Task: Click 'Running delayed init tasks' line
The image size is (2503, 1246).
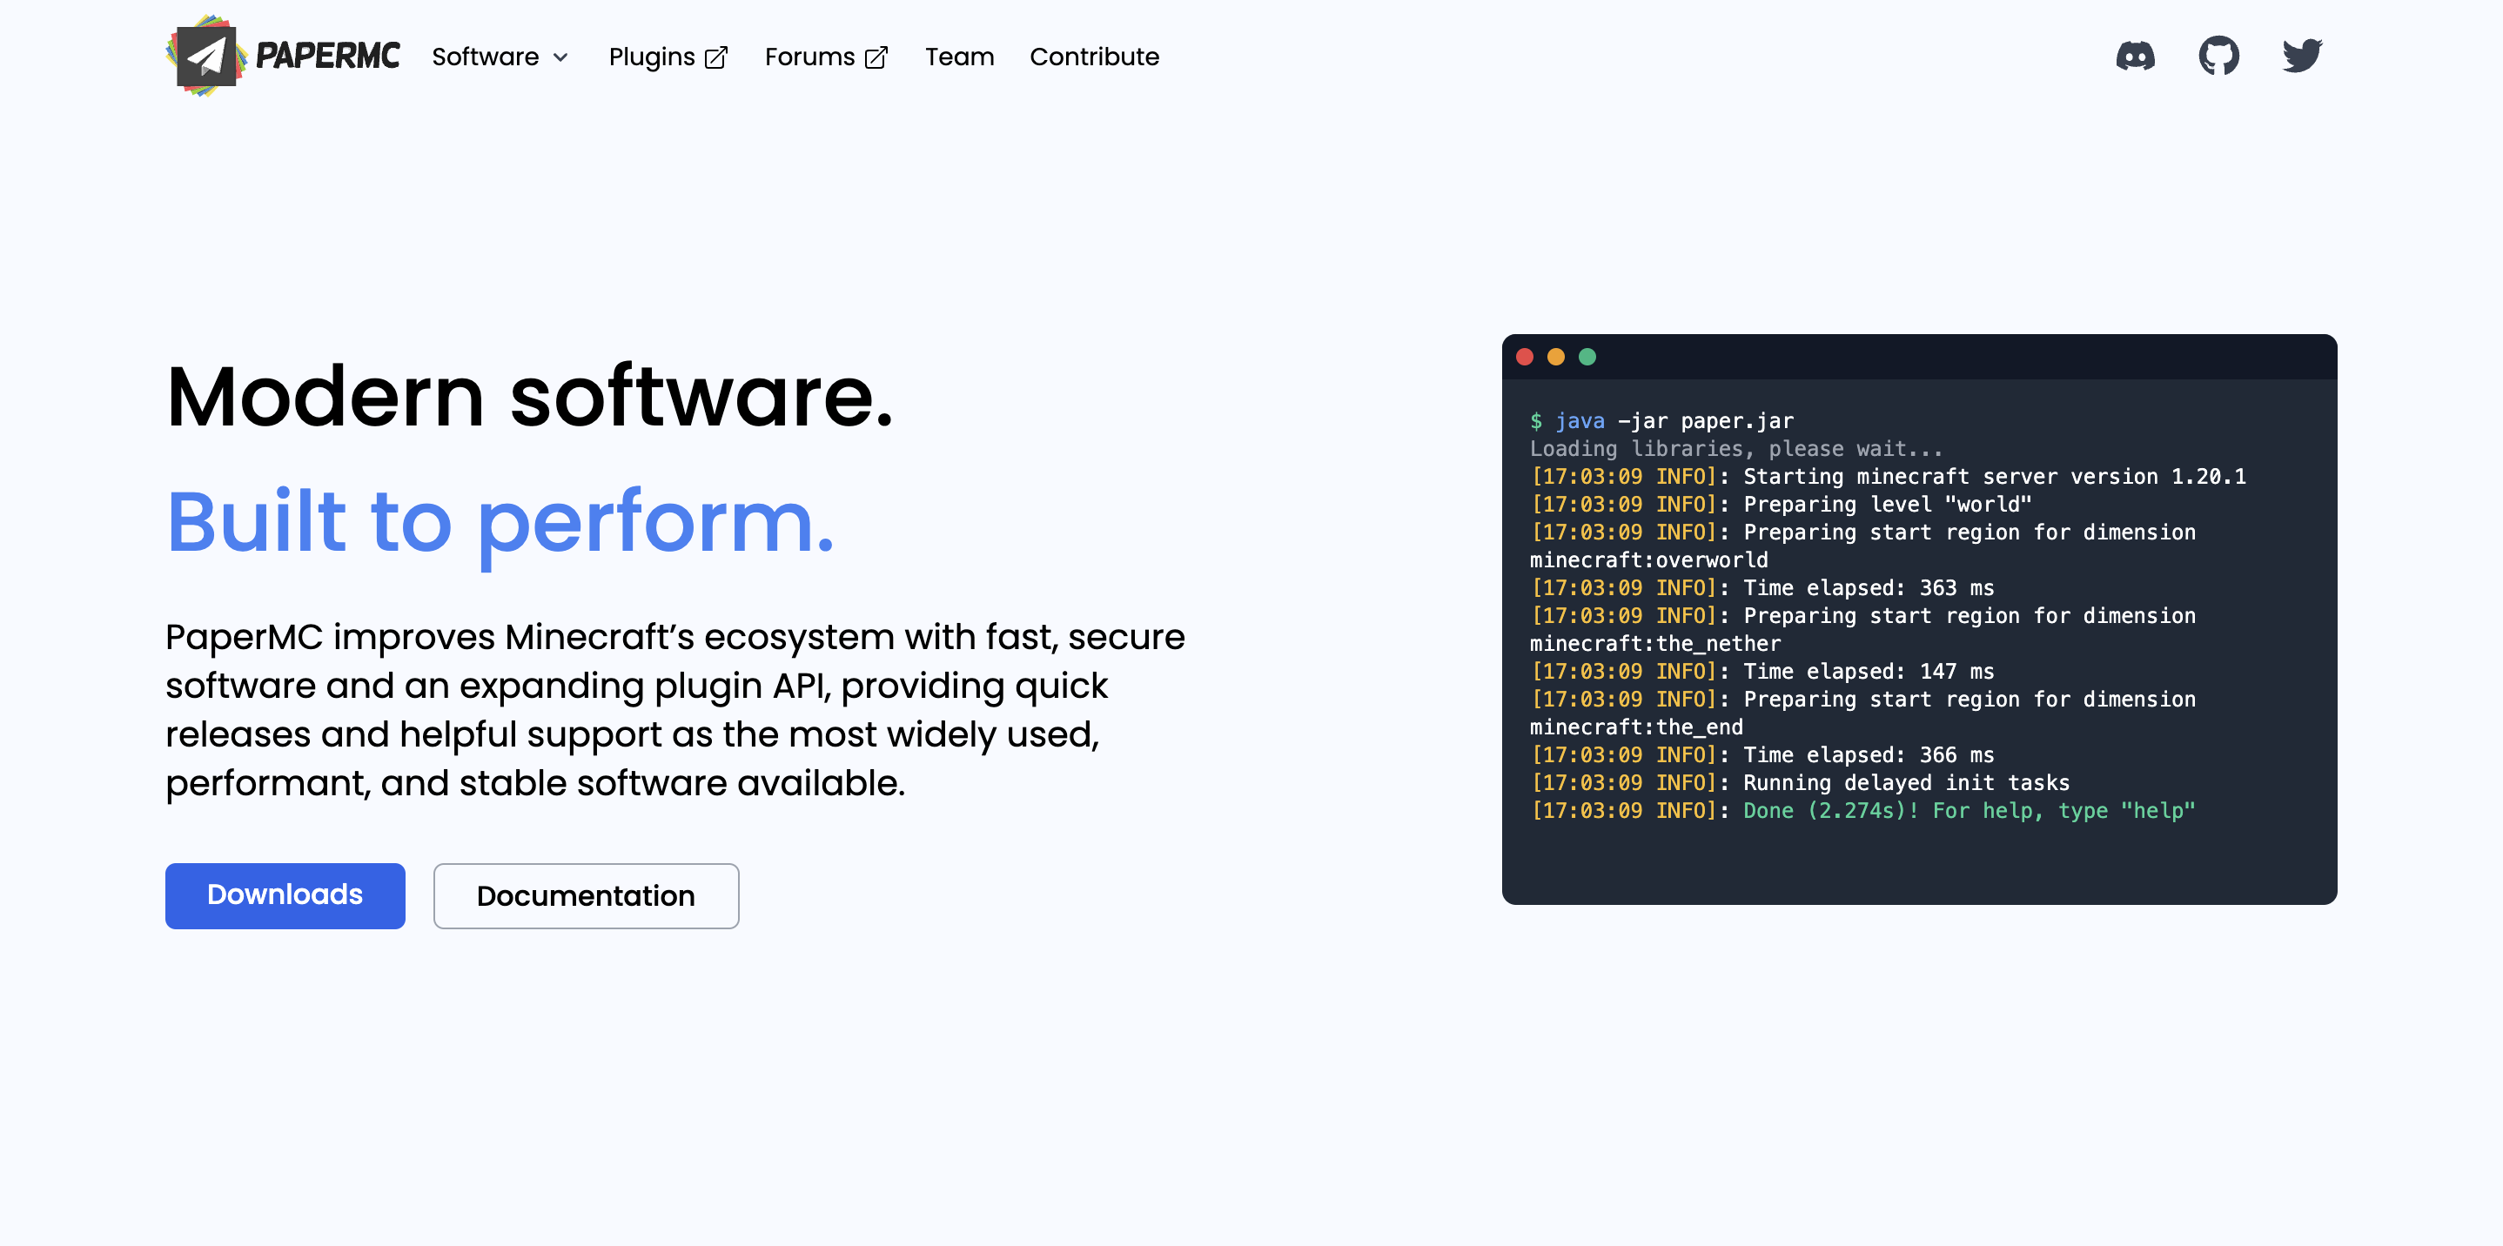Action: [x=1800, y=783]
